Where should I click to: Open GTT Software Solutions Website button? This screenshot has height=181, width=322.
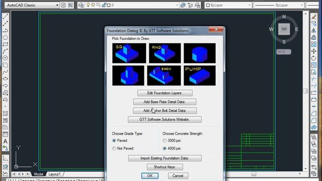point(165,120)
